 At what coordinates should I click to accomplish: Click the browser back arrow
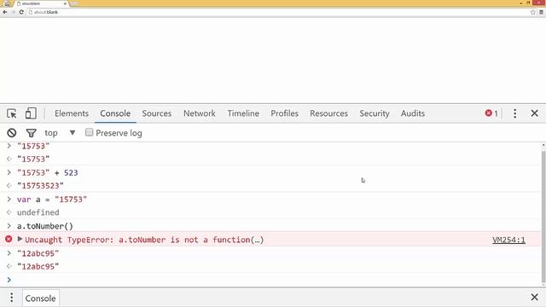pyautogui.click(x=5, y=12)
